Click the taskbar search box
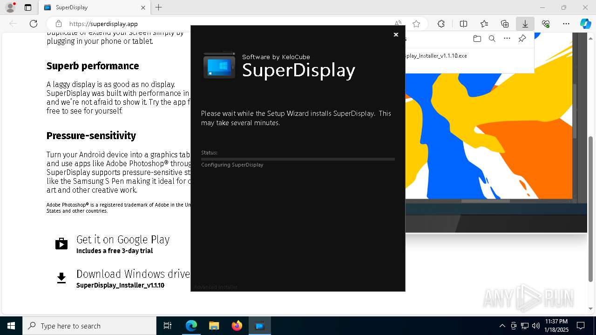 [89, 326]
